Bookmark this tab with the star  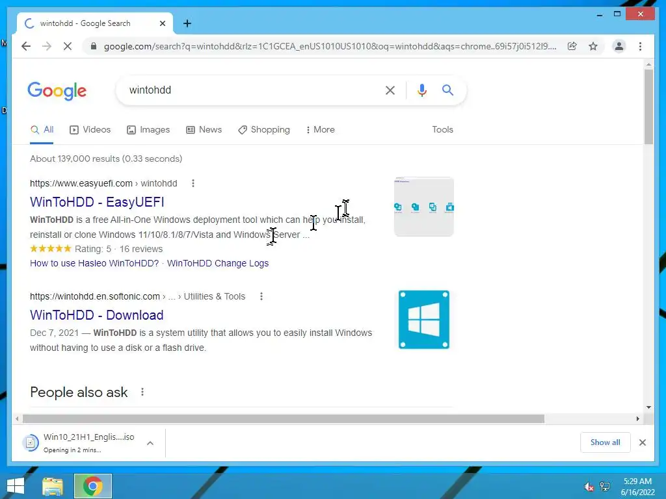coord(593,46)
